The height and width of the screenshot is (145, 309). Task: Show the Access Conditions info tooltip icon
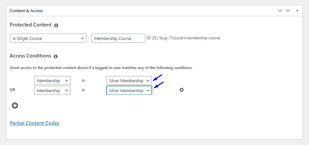56,56
